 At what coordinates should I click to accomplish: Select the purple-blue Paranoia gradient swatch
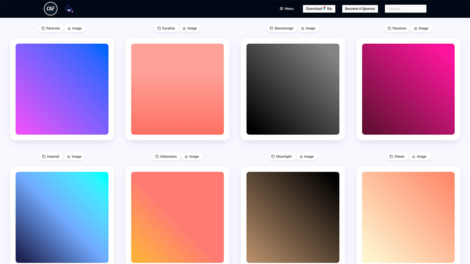coord(62,89)
